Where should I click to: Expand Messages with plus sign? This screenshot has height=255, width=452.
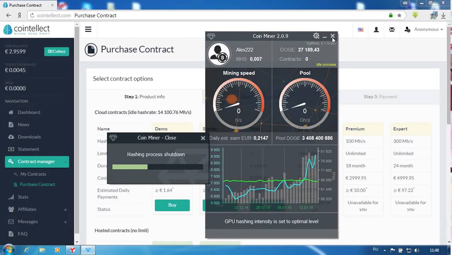(x=65, y=222)
